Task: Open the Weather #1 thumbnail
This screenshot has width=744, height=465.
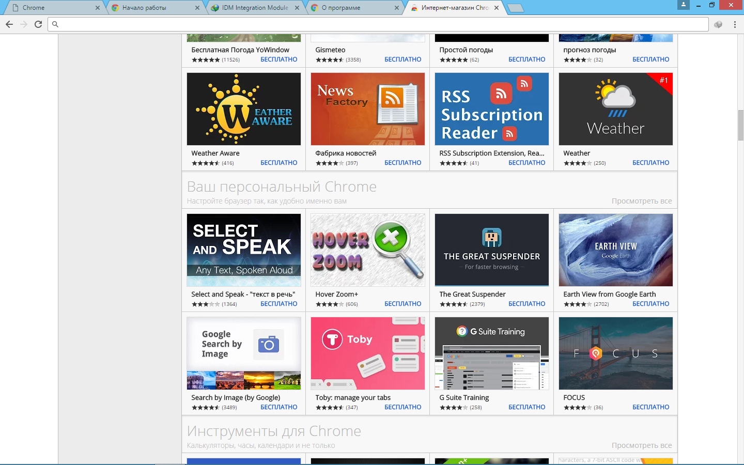Action: pos(616,109)
